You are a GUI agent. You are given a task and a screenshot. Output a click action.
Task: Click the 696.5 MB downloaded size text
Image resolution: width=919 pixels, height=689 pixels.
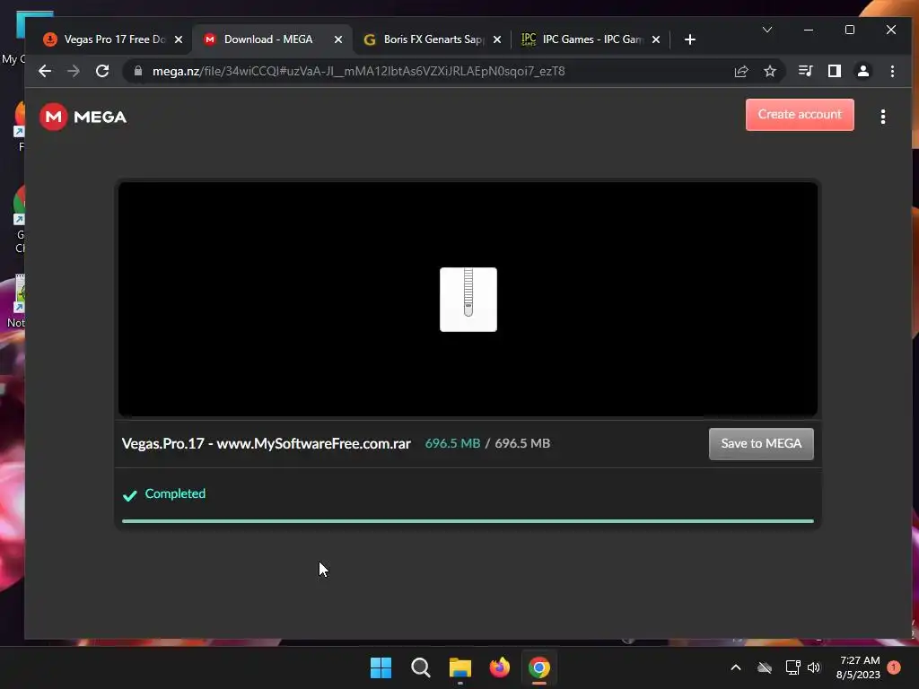(452, 443)
